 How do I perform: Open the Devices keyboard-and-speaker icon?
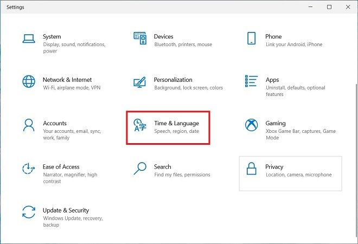tap(140, 38)
